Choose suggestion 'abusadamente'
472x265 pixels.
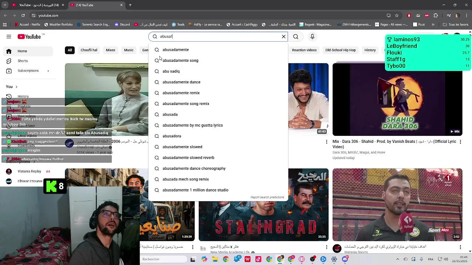pyautogui.click(x=218, y=50)
